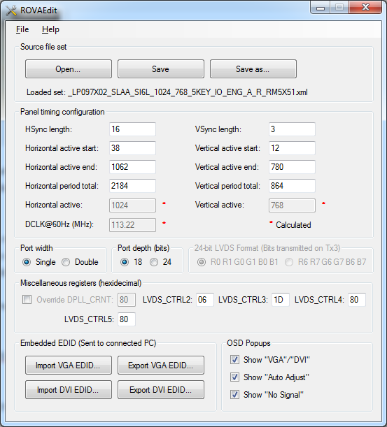Open the Help menu
This screenshot has width=387, height=427.
point(50,29)
